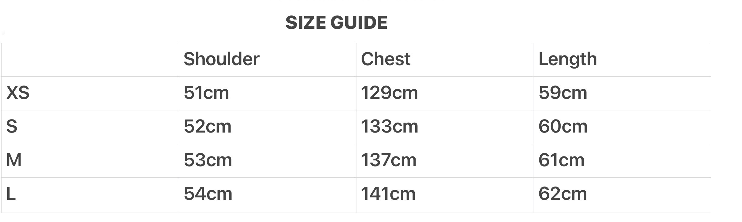Click the 53cm shoulder measurement
This screenshot has width=742, height=222.
pos(208,160)
